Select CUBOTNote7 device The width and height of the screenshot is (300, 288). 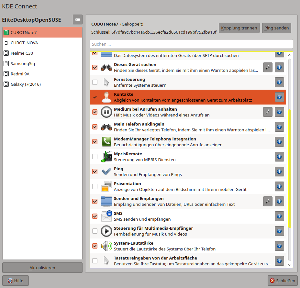pos(42,32)
